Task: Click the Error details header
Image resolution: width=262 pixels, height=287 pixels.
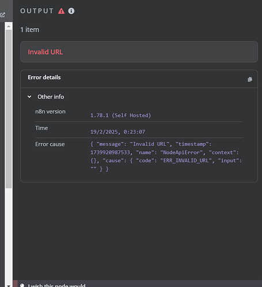Action: click(44, 77)
